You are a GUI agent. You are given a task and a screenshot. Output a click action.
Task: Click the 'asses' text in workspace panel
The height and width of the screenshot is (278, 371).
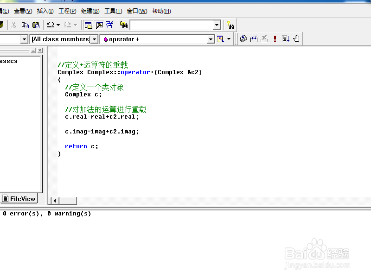[x=9, y=61]
